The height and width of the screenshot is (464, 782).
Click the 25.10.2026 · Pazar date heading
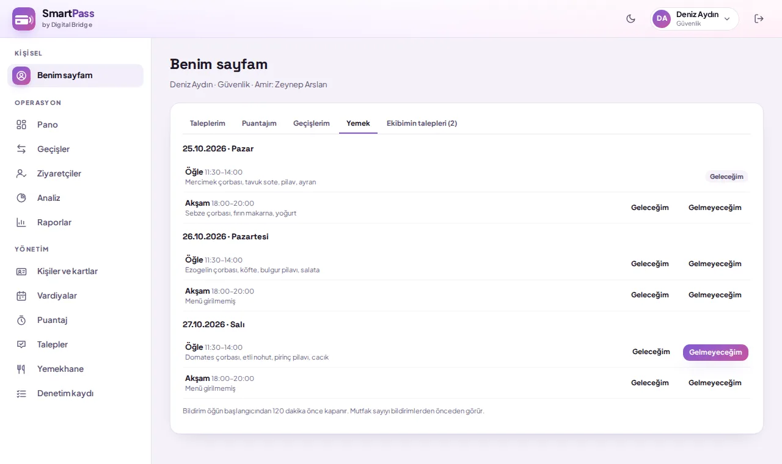tap(218, 148)
